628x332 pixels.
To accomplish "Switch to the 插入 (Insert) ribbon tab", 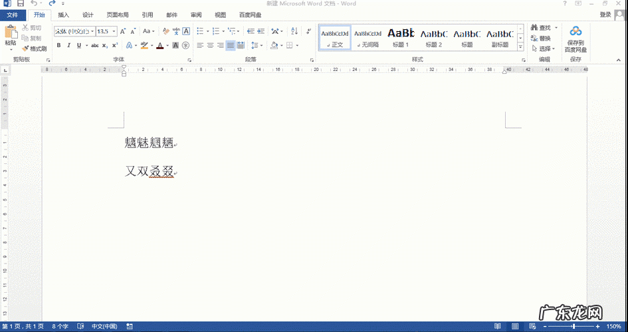I will (63, 15).
